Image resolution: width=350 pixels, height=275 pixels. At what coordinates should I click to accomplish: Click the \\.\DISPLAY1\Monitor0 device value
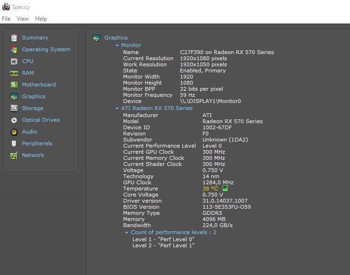210,101
